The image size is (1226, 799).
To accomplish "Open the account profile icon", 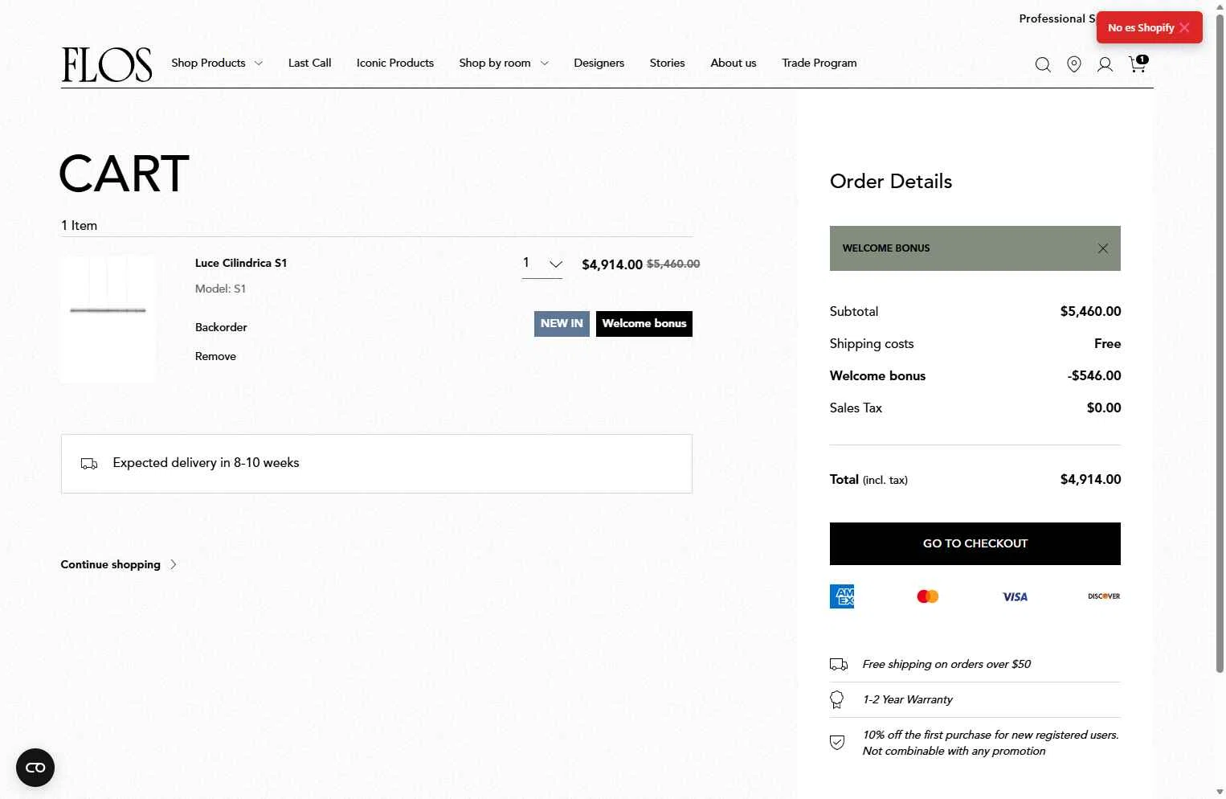I will click(1105, 64).
